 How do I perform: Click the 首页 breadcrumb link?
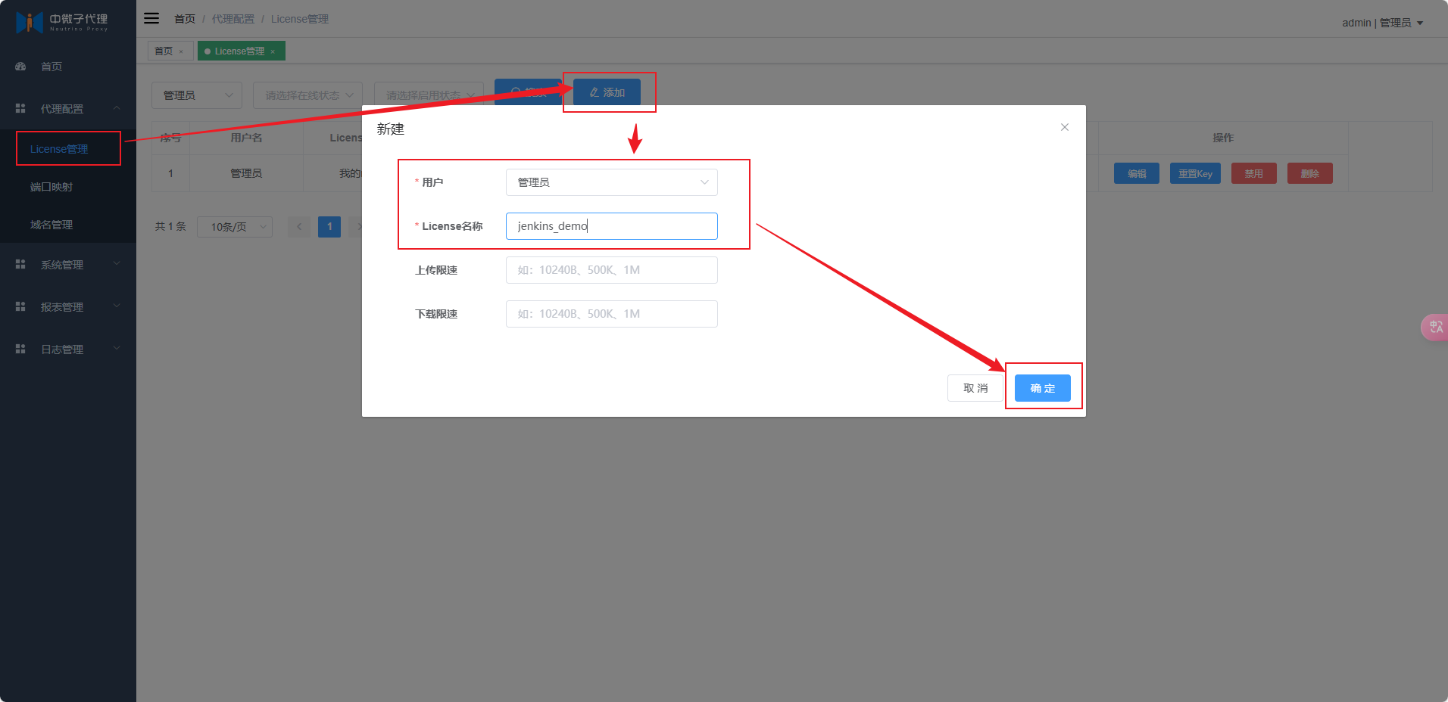pyautogui.click(x=185, y=19)
